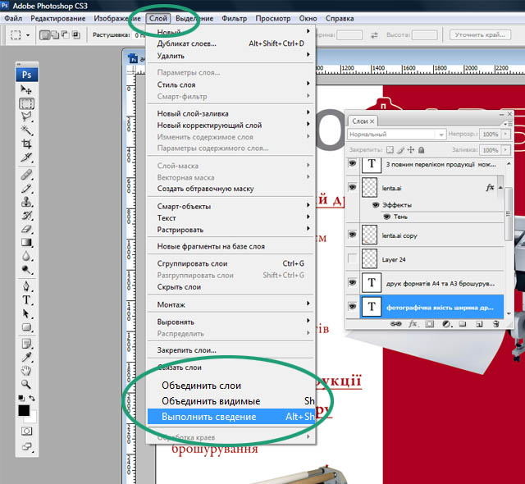Choose Выполнить сведение from the menu
Image resolution: width=525 pixels, height=484 pixels.
pyautogui.click(x=208, y=417)
